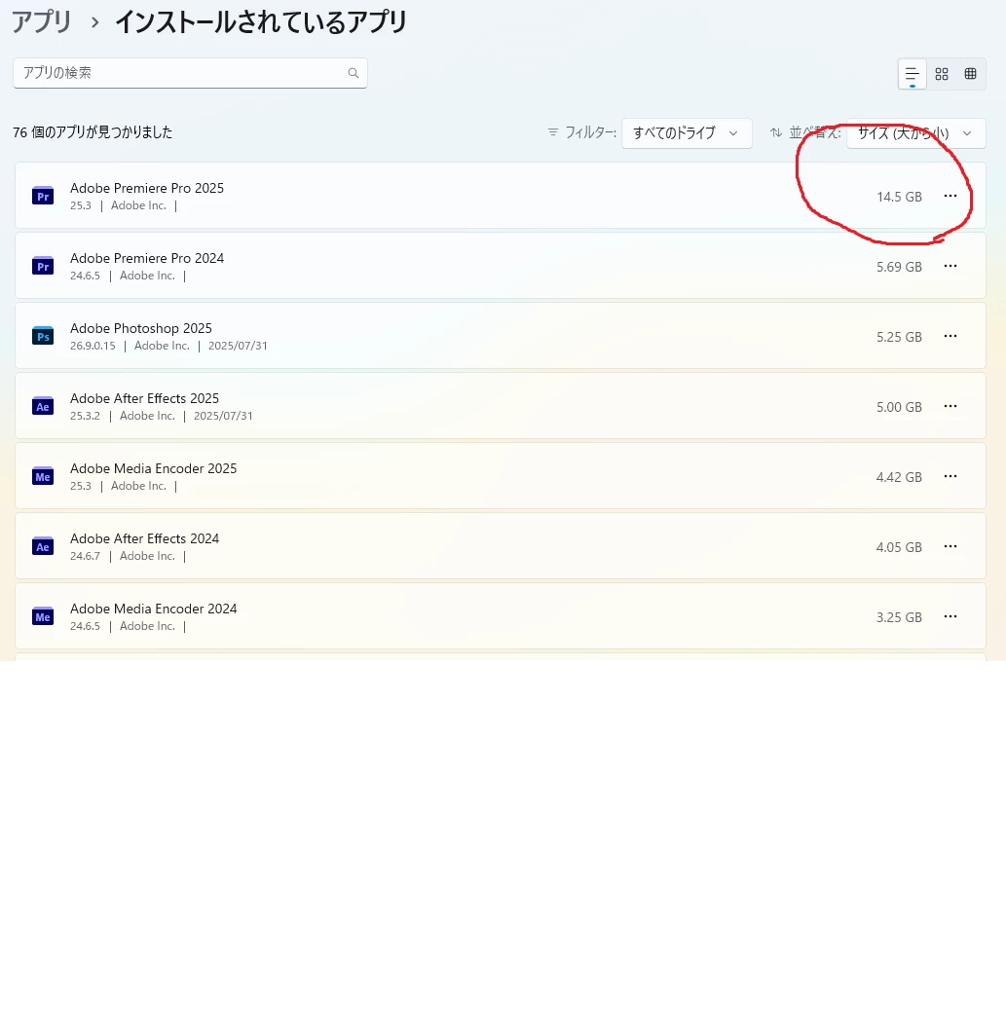Click the 76 個のアプリが見つかりました text
Screen dimensions: 1006x1034
pyautogui.click(x=93, y=132)
